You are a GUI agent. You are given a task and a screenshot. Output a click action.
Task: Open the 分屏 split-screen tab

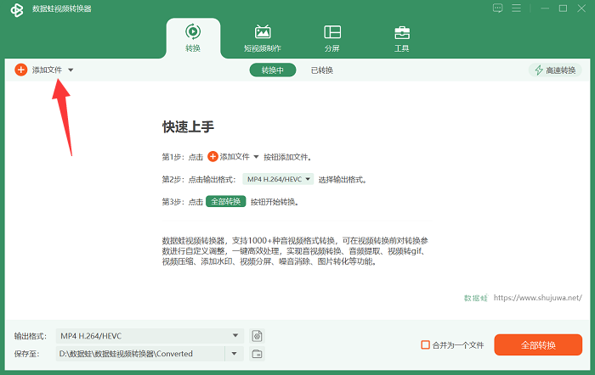click(332, 38)
